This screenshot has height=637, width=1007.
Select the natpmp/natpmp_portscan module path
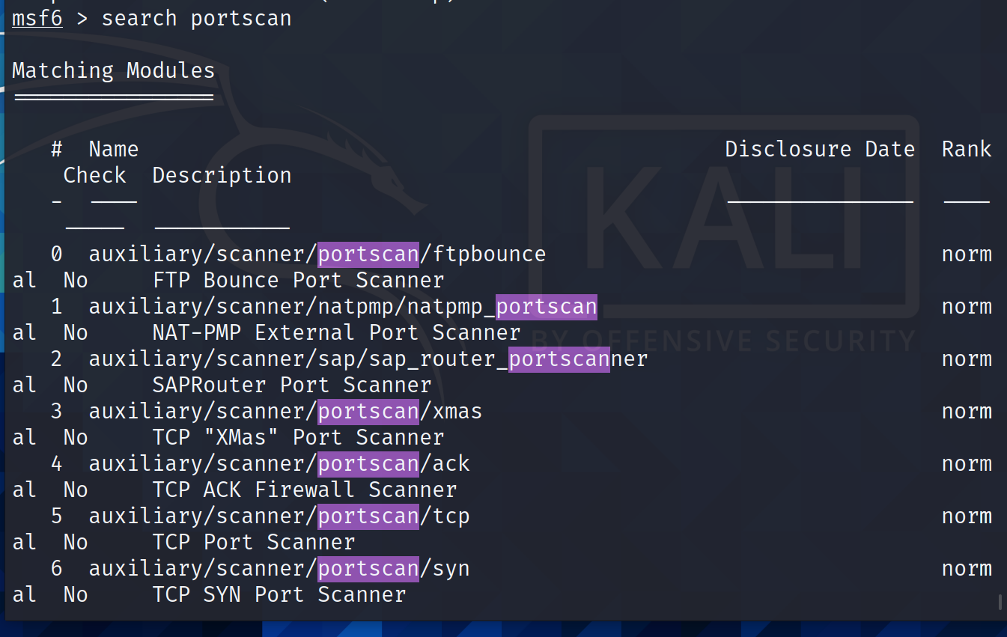(x=343, y=307)
